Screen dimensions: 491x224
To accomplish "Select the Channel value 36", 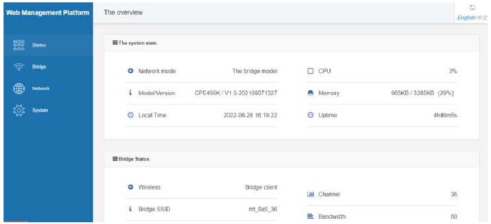I will click(454, 194).
